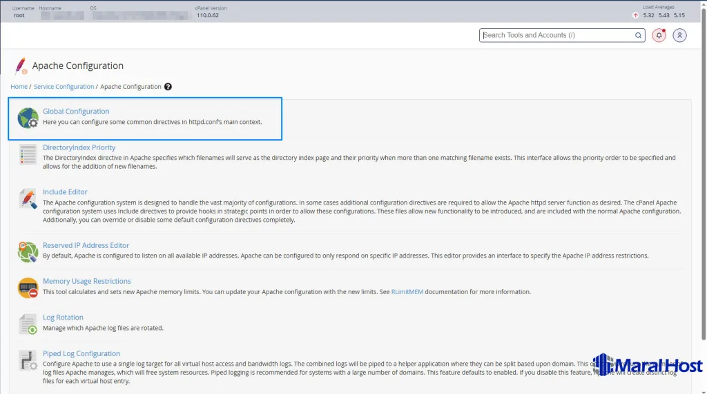Click the search magnifier icon
This screenshot has height=394, width=707.
click(639, 35)
